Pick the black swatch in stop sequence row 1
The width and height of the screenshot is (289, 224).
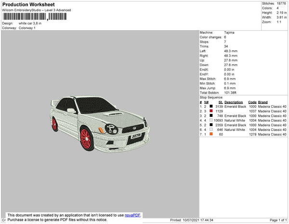click(x=211, y=106)
